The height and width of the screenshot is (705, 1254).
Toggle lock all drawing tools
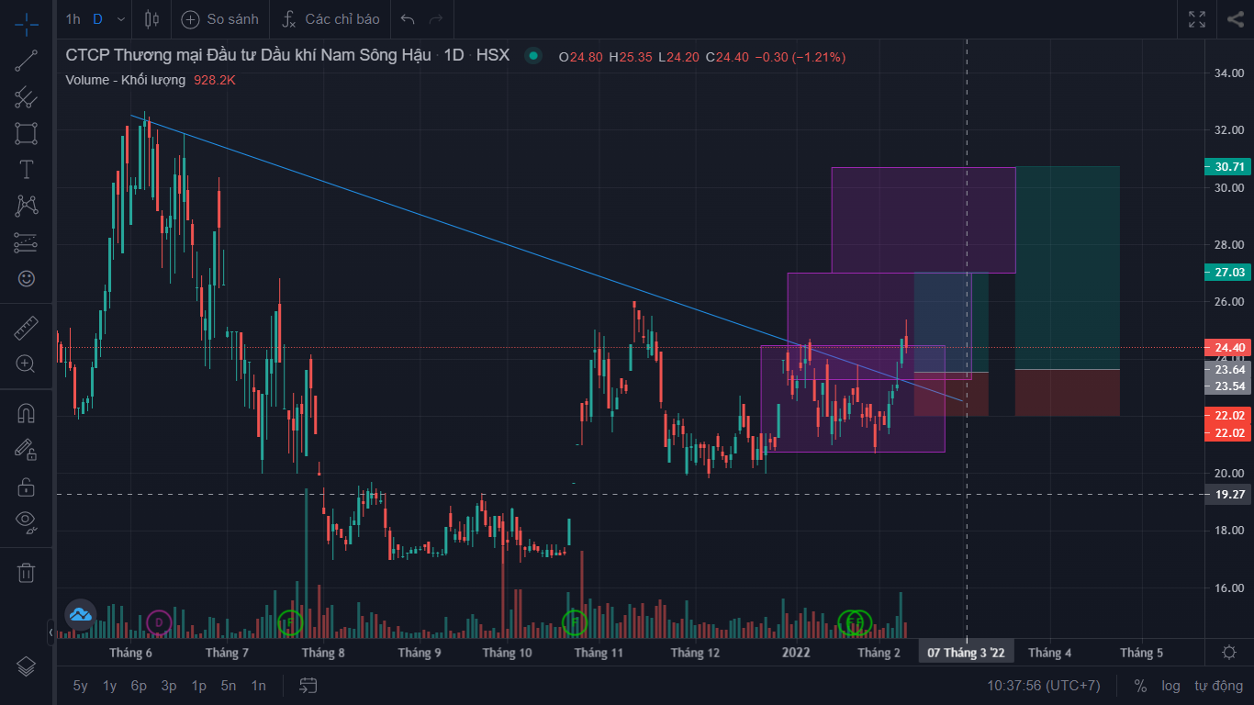[x=27, y=487]
